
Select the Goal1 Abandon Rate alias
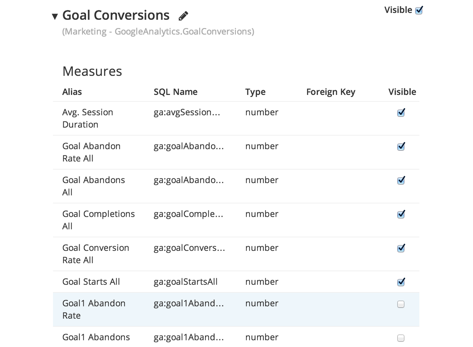click(94, 309)
